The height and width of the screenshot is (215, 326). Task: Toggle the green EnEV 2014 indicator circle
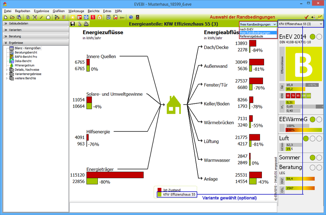tap(313, 36)
